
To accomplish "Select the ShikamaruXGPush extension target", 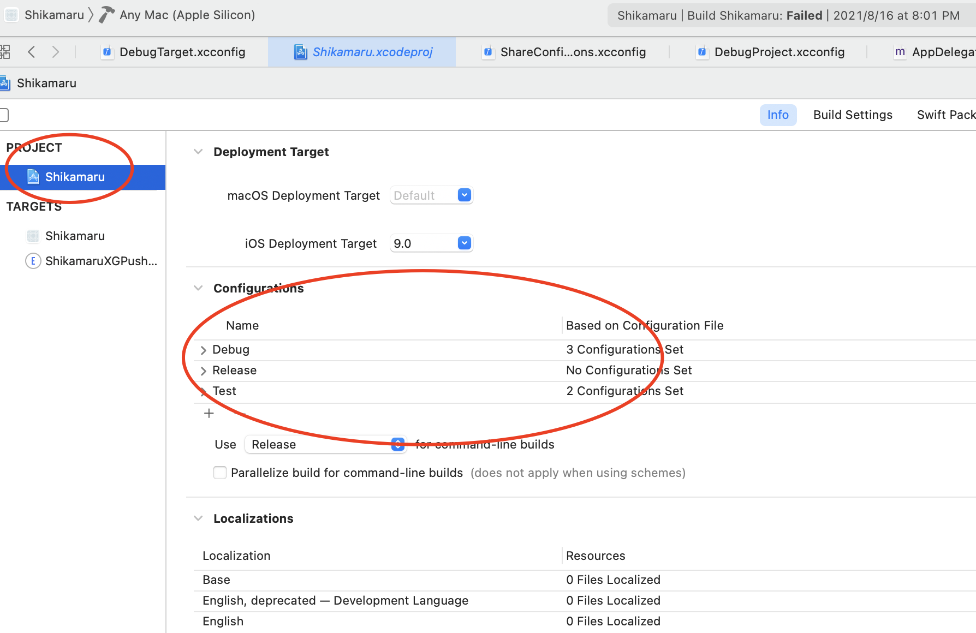I will pyautogui.click(x=100, y=261).
